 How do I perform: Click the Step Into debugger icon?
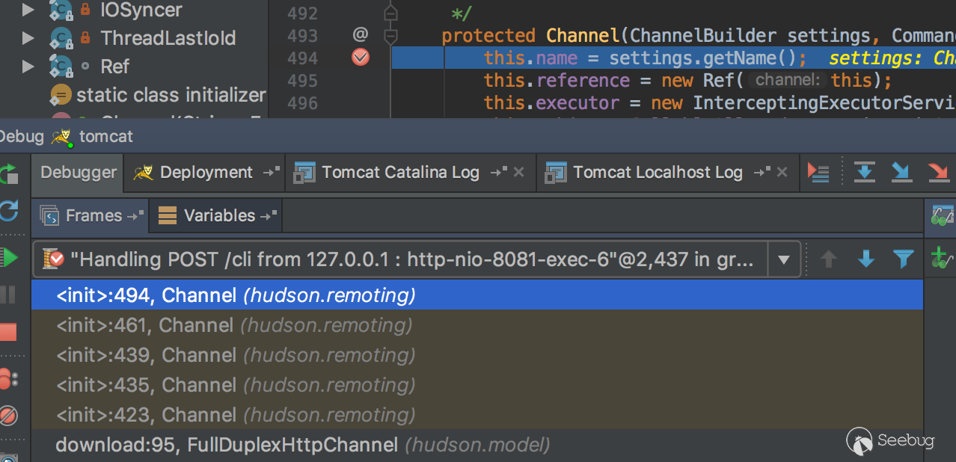coord(901,173)
